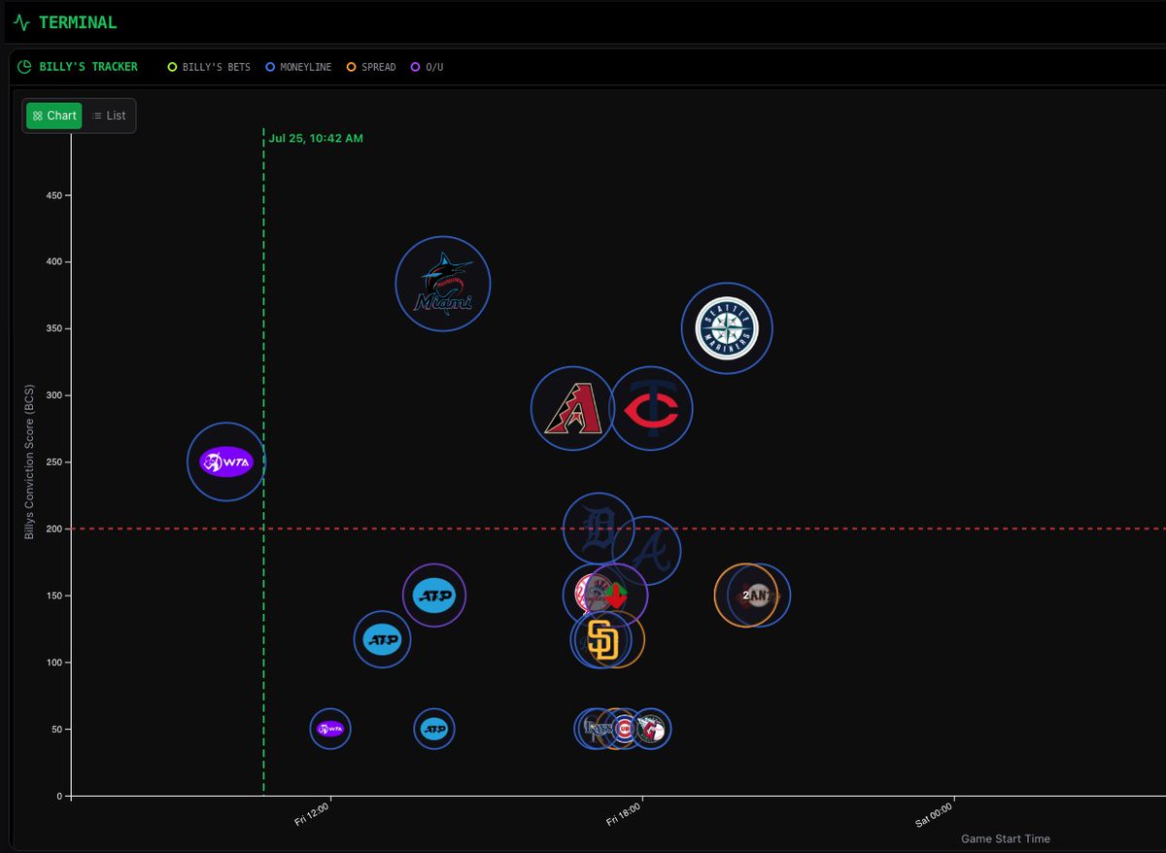Open the Giants bubble with orange ring
Image resolution: width=1166 pixels, height=853 pixels.
[751, 595]
